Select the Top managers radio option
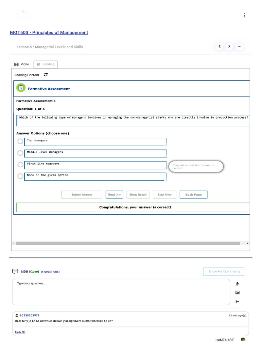261x349 pixels. click(x=20, y=141)
